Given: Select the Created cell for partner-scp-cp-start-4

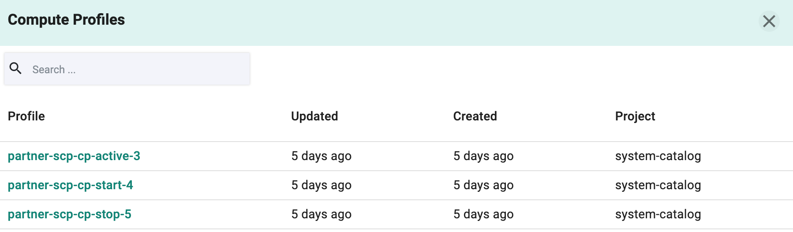Looking at the screenshot, I should click(x=483, y=185).
